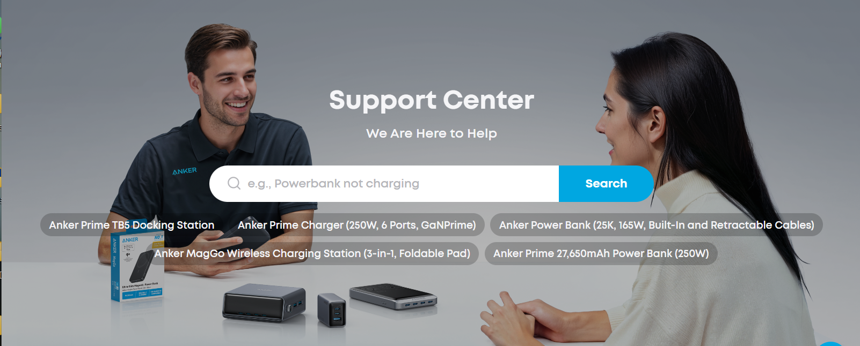
Task: Click the green sliver on the left edge
Action: (x=1, y=25)
